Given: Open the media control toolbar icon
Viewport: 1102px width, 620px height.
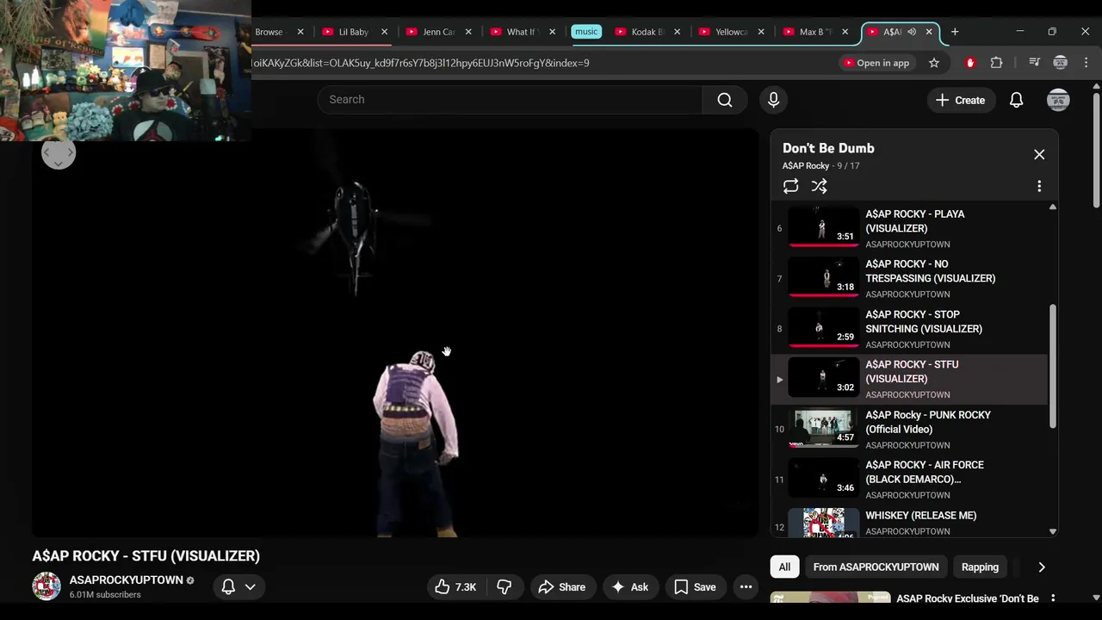Looking at the screenshot, I should point(1034,63).
